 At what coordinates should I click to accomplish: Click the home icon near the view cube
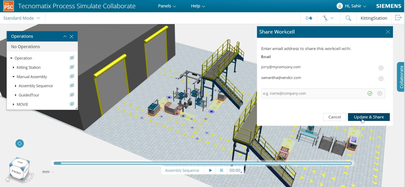pyautogui.click(x=8, y=179)
